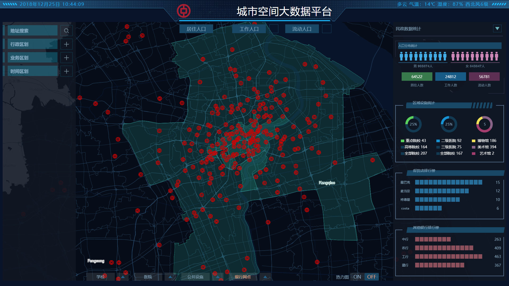The width and height of the screenshot is (509, 286).
Task: Select the 居住人口 tab
Action: [x=196, y=29]
